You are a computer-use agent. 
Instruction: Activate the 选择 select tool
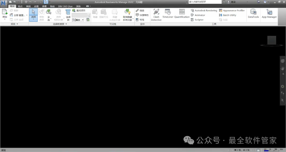[33, 15]
